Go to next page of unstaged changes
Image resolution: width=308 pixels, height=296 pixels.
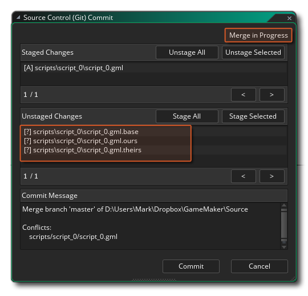(x=272, y=176)
